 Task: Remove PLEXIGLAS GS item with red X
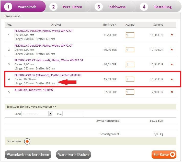172,79
